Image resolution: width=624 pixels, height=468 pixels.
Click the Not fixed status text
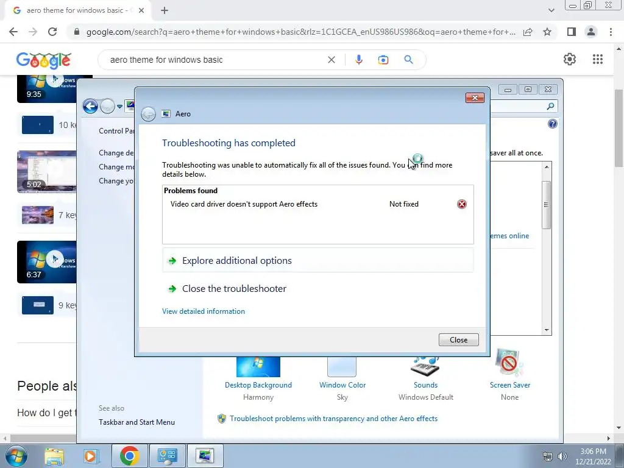404,204
